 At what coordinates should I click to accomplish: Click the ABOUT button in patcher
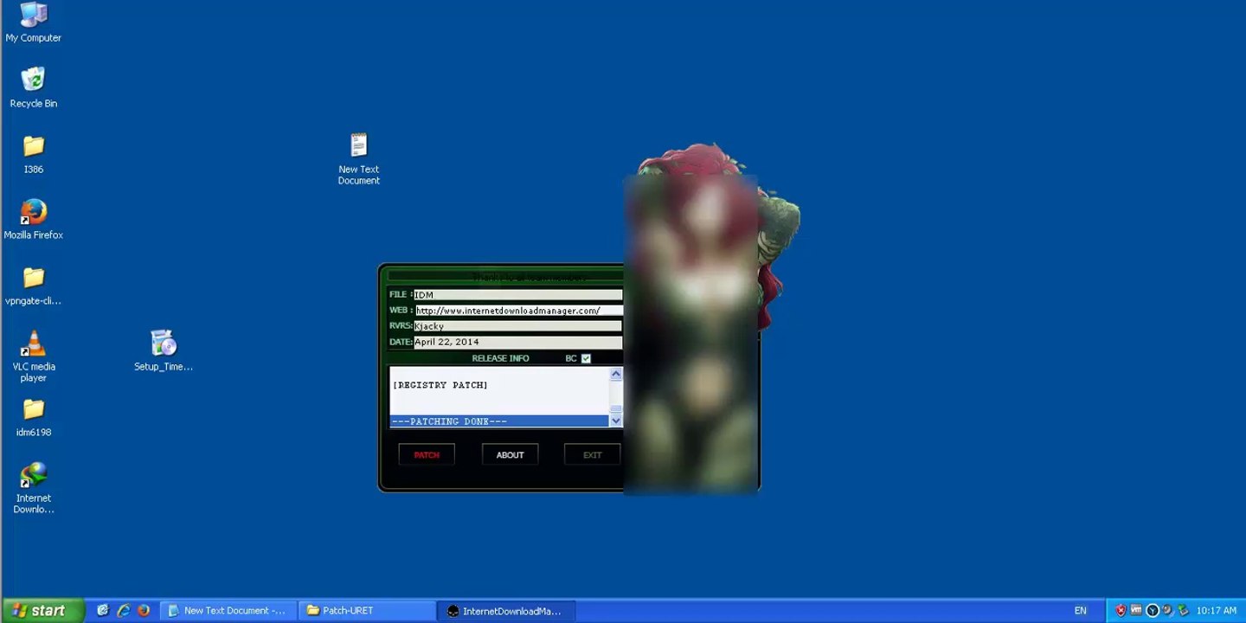(x=510, y=455)
